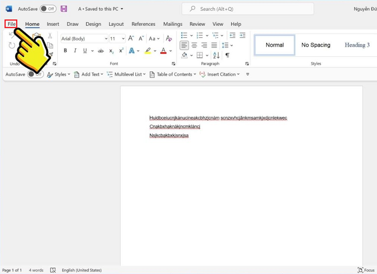Toggle Italic formatting
This screenshot has width=377, height=274.
pos(75,51)
